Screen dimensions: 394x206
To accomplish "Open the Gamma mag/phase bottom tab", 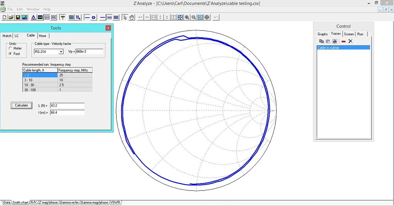I will (x=94, y=203).
